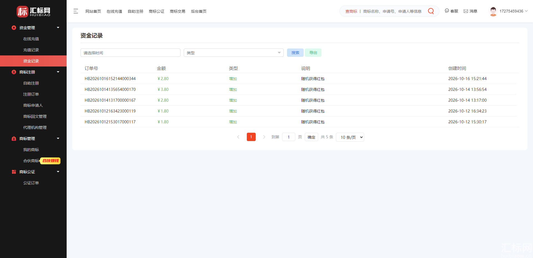Click the 查商标 search input
The image size is (533, 258).
tap(392, 11)
